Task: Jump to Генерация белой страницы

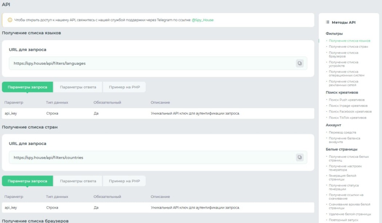Action: (x=342, y=177)
